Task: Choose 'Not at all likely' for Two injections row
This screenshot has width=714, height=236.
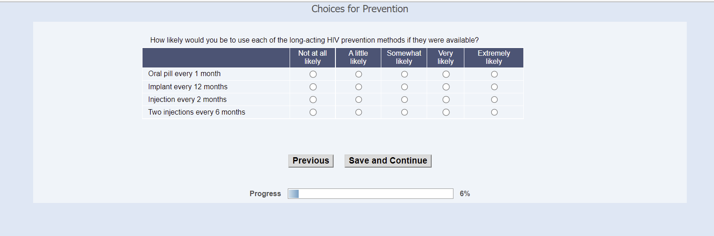Action: coord(313,112)
